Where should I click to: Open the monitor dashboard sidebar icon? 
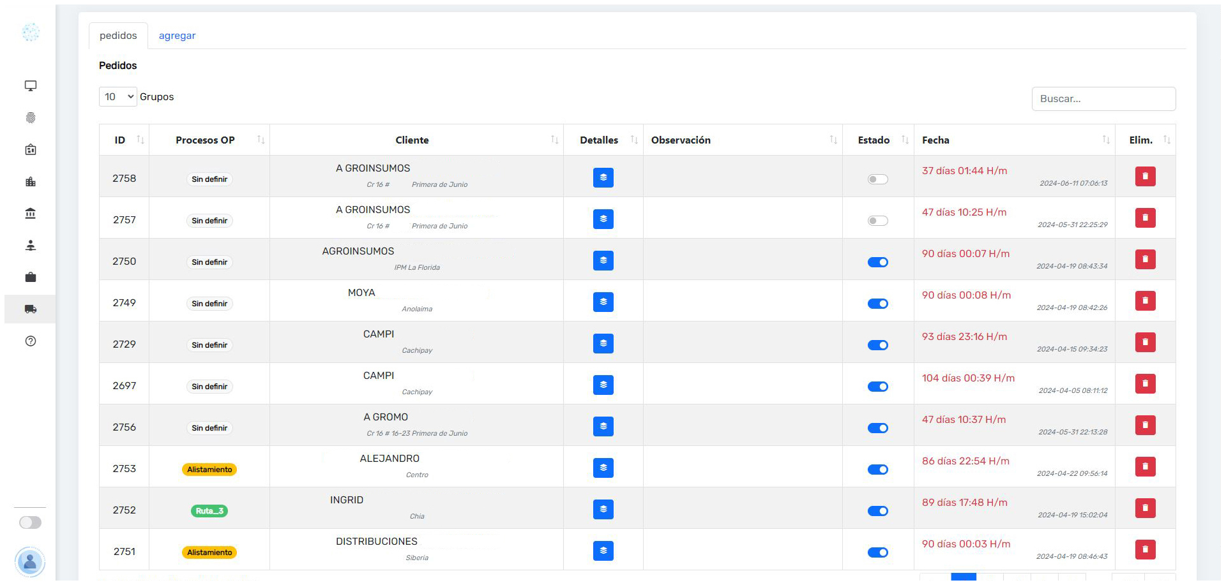click(x=30, y=85)
